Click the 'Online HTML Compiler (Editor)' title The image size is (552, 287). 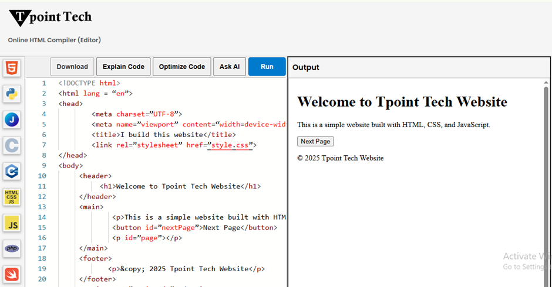point(55,40)
